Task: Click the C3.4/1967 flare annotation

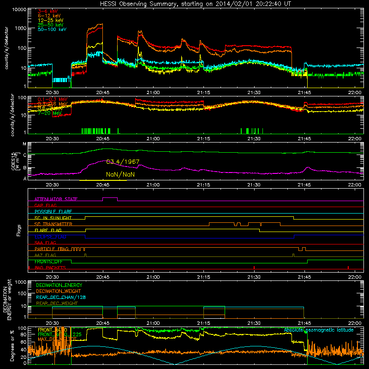Action: pyautogui.click(x=123, y=162)
